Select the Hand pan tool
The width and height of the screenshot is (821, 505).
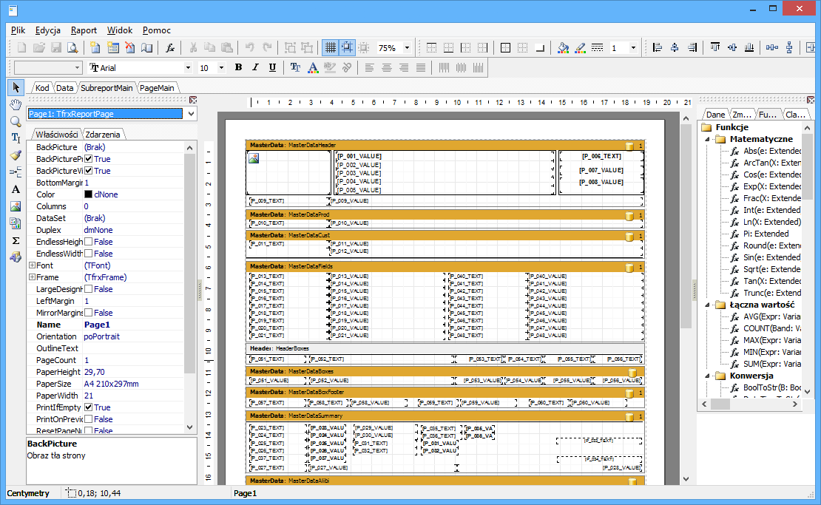[16, 104]
